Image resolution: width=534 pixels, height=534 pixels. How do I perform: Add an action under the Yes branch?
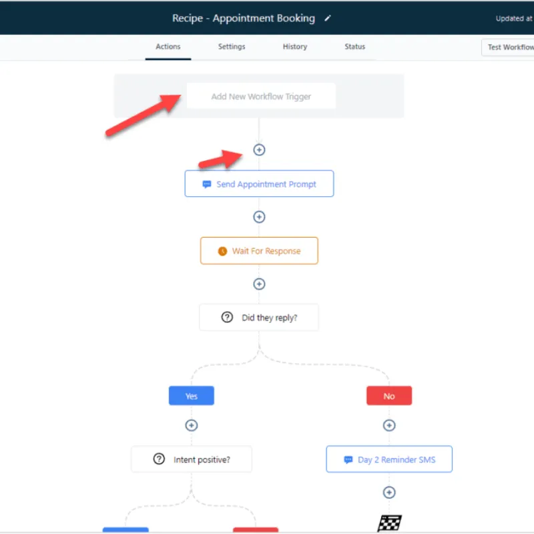pos(192,425)
